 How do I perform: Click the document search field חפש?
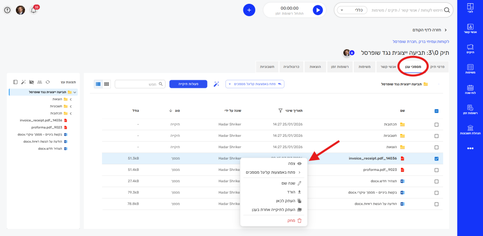click(140, 84)
